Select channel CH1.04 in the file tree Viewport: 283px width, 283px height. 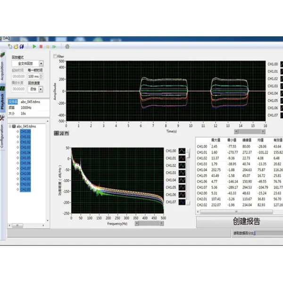25,152
